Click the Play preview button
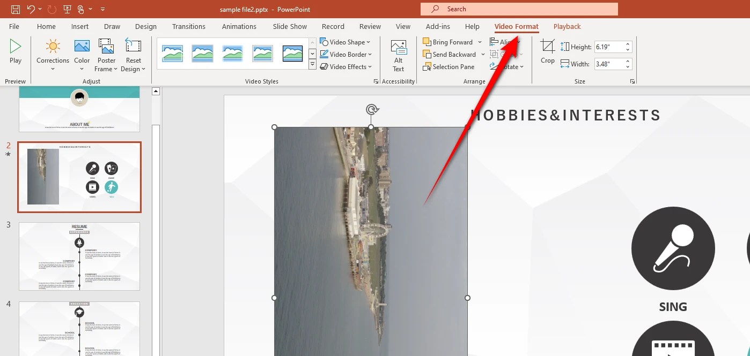This screenshot has height=356, width=750. (14, 52)
